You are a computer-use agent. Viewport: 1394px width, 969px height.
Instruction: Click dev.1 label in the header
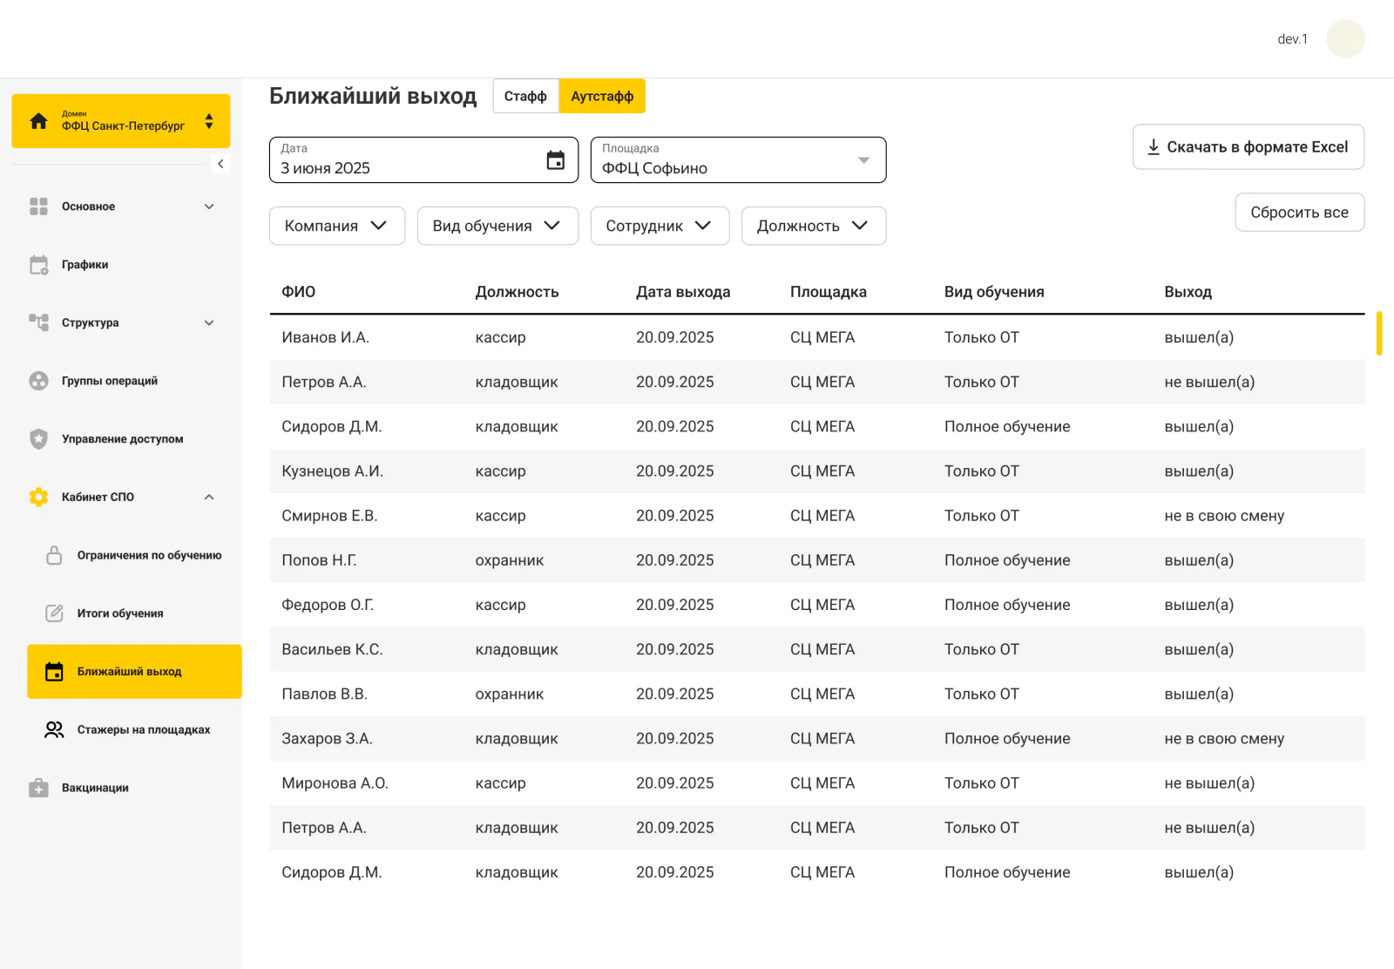click(x=1292, y=39)
